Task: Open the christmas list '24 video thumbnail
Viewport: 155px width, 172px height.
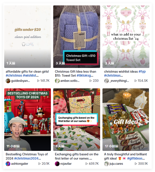Action: coord(126,37)
